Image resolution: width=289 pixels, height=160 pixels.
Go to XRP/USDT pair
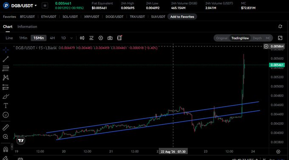click(92, 17)
